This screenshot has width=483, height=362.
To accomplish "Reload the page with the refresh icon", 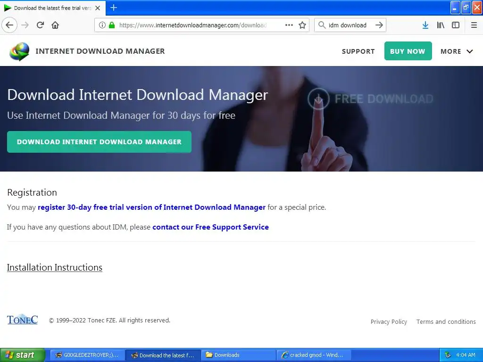I will point(40,25).
